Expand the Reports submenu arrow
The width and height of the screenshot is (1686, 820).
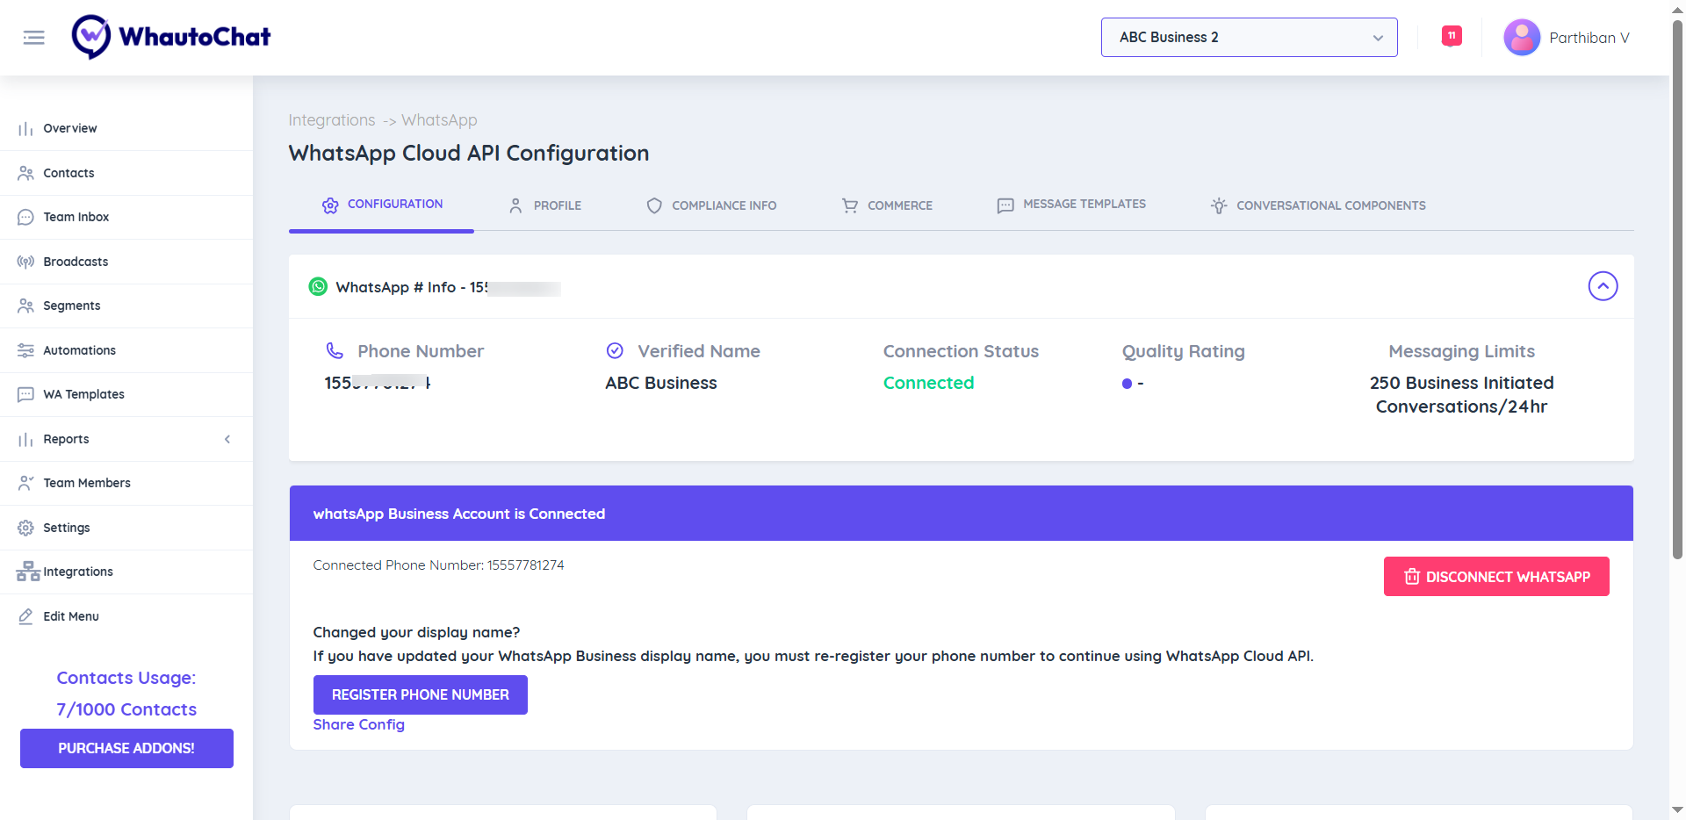[x=227, y=439]
